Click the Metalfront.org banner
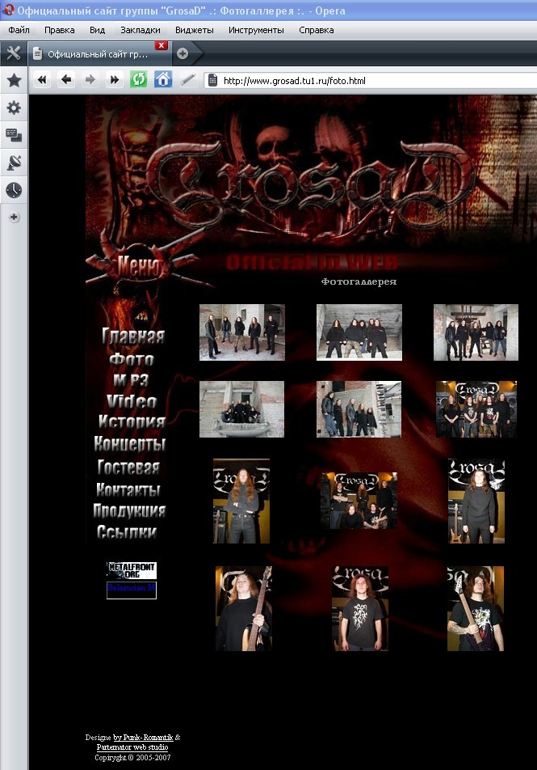Screen dimensions: 537x770 (x=132, y=570)
